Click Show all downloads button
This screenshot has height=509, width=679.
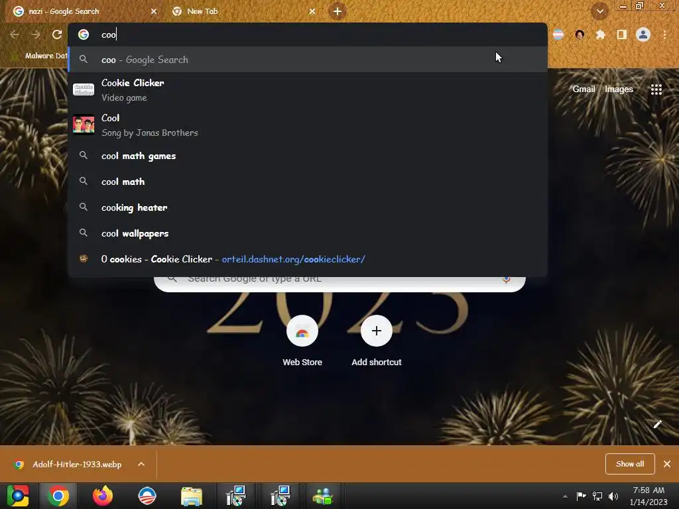coord(630,463)
